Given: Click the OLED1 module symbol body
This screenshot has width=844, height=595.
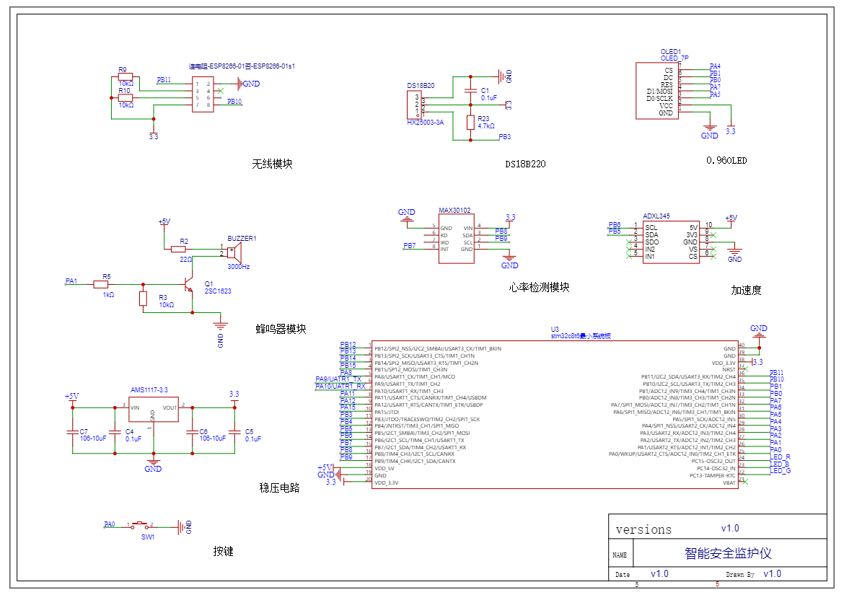Looking at the screenshot, I should coord(656,90).
